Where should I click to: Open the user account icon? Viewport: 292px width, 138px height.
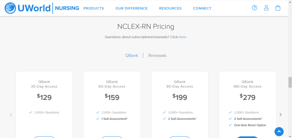click(266, 8)
